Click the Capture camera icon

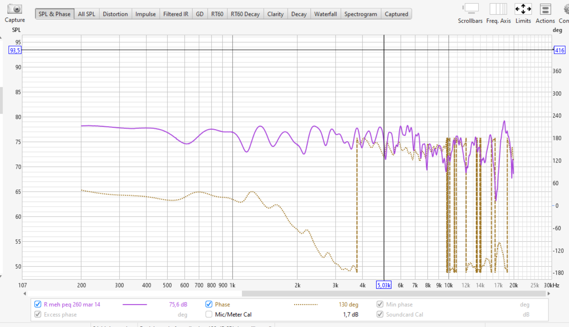point(15,9)
